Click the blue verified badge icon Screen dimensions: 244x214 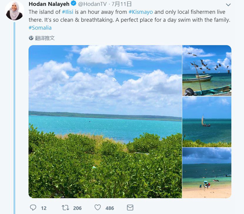(74, 4)
